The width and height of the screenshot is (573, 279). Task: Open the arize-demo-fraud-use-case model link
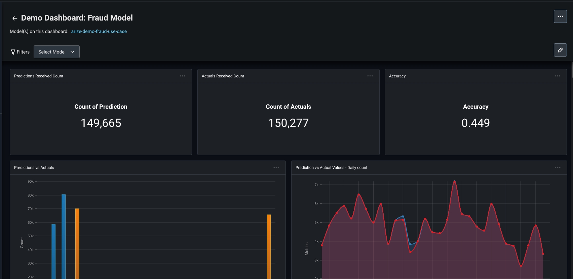[99, 31]
